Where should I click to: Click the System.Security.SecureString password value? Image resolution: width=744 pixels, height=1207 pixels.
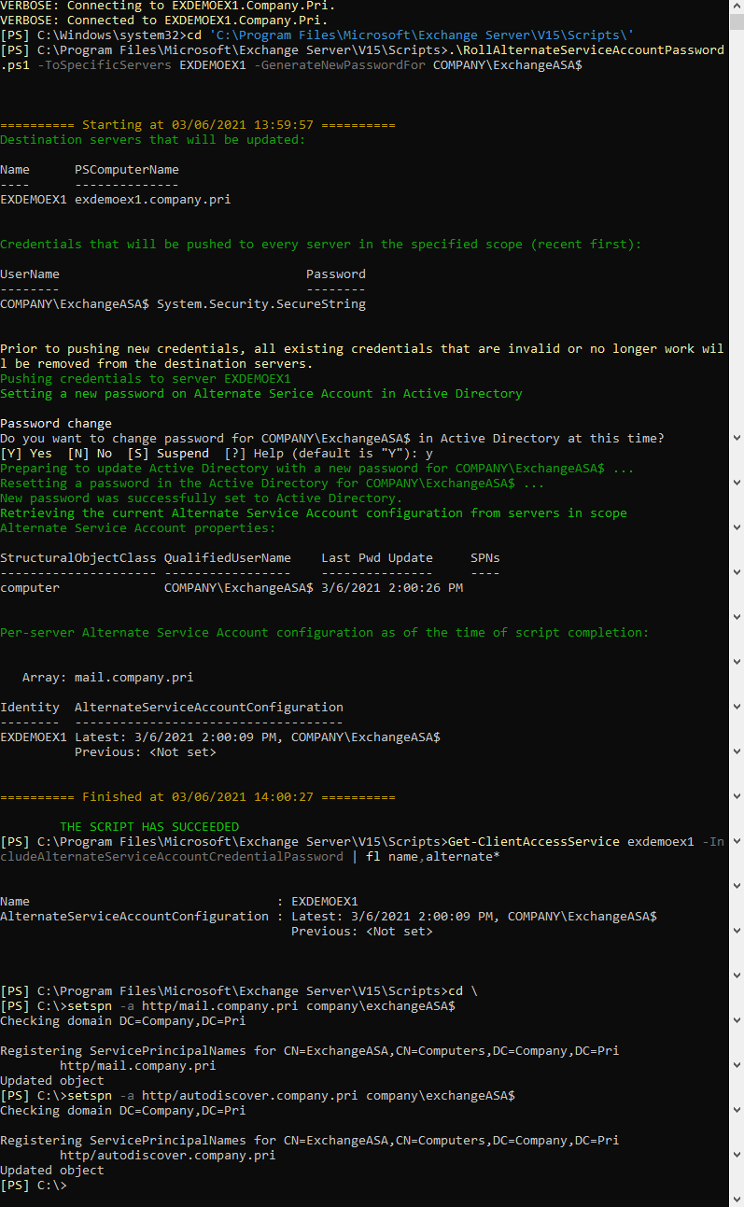click(261, 304)
